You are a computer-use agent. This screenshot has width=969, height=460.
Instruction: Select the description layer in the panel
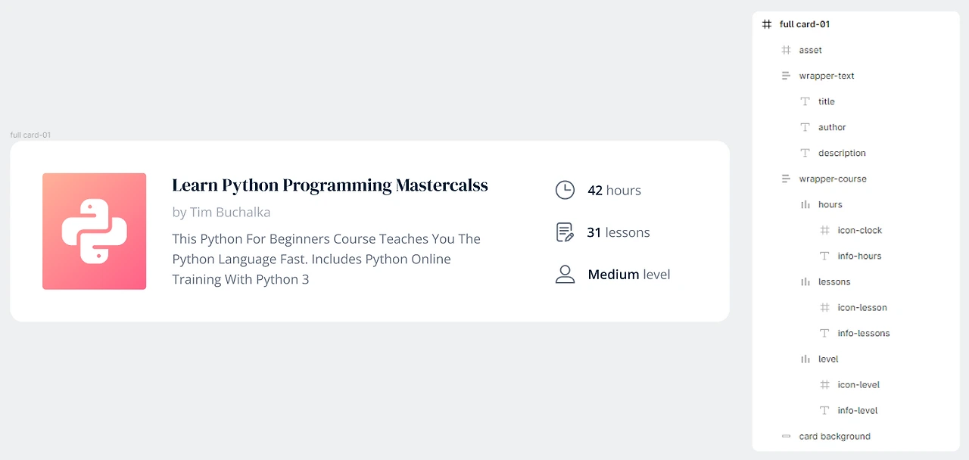(x=842, y=153)
